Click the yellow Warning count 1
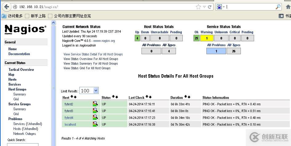The height and width of the screenshot is (146, 291). click(x=207, y=38)
